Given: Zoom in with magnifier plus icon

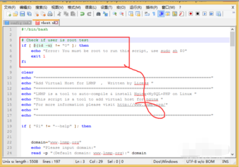Looking at the screenshot, I should tap(115, 14).
